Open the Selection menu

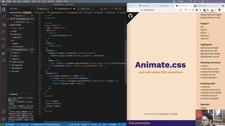pos(26,1)
